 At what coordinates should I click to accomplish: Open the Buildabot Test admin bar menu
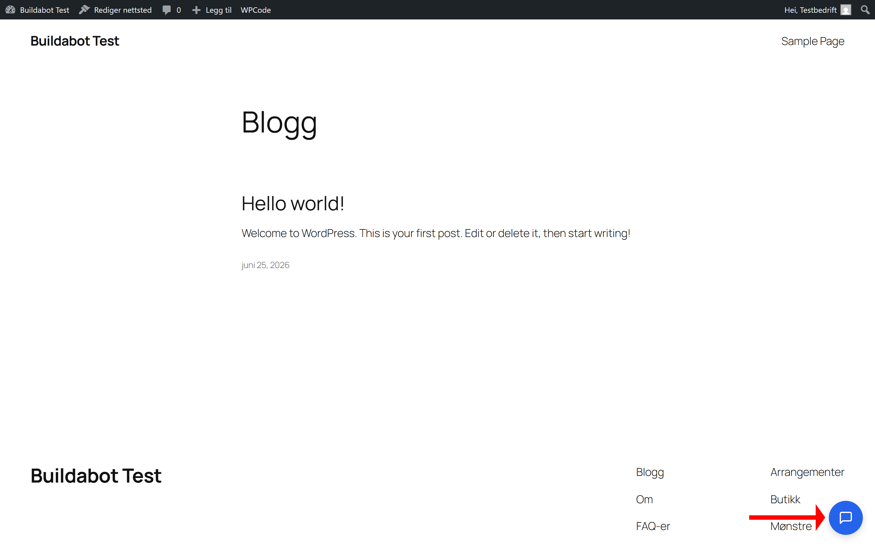(x=44, y=10)
